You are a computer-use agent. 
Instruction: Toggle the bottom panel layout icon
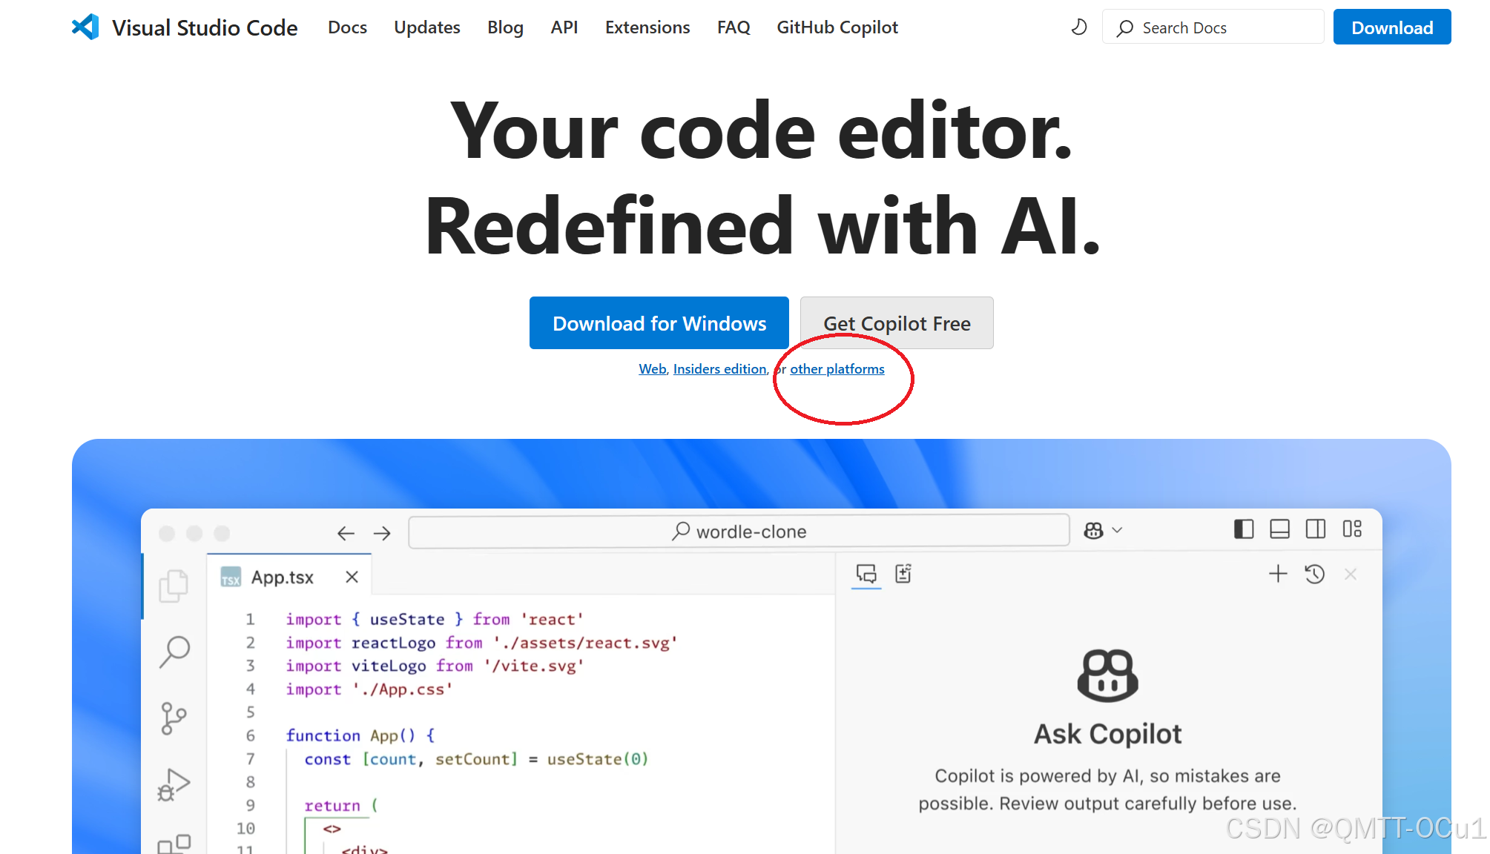[x=1279, y=529]
